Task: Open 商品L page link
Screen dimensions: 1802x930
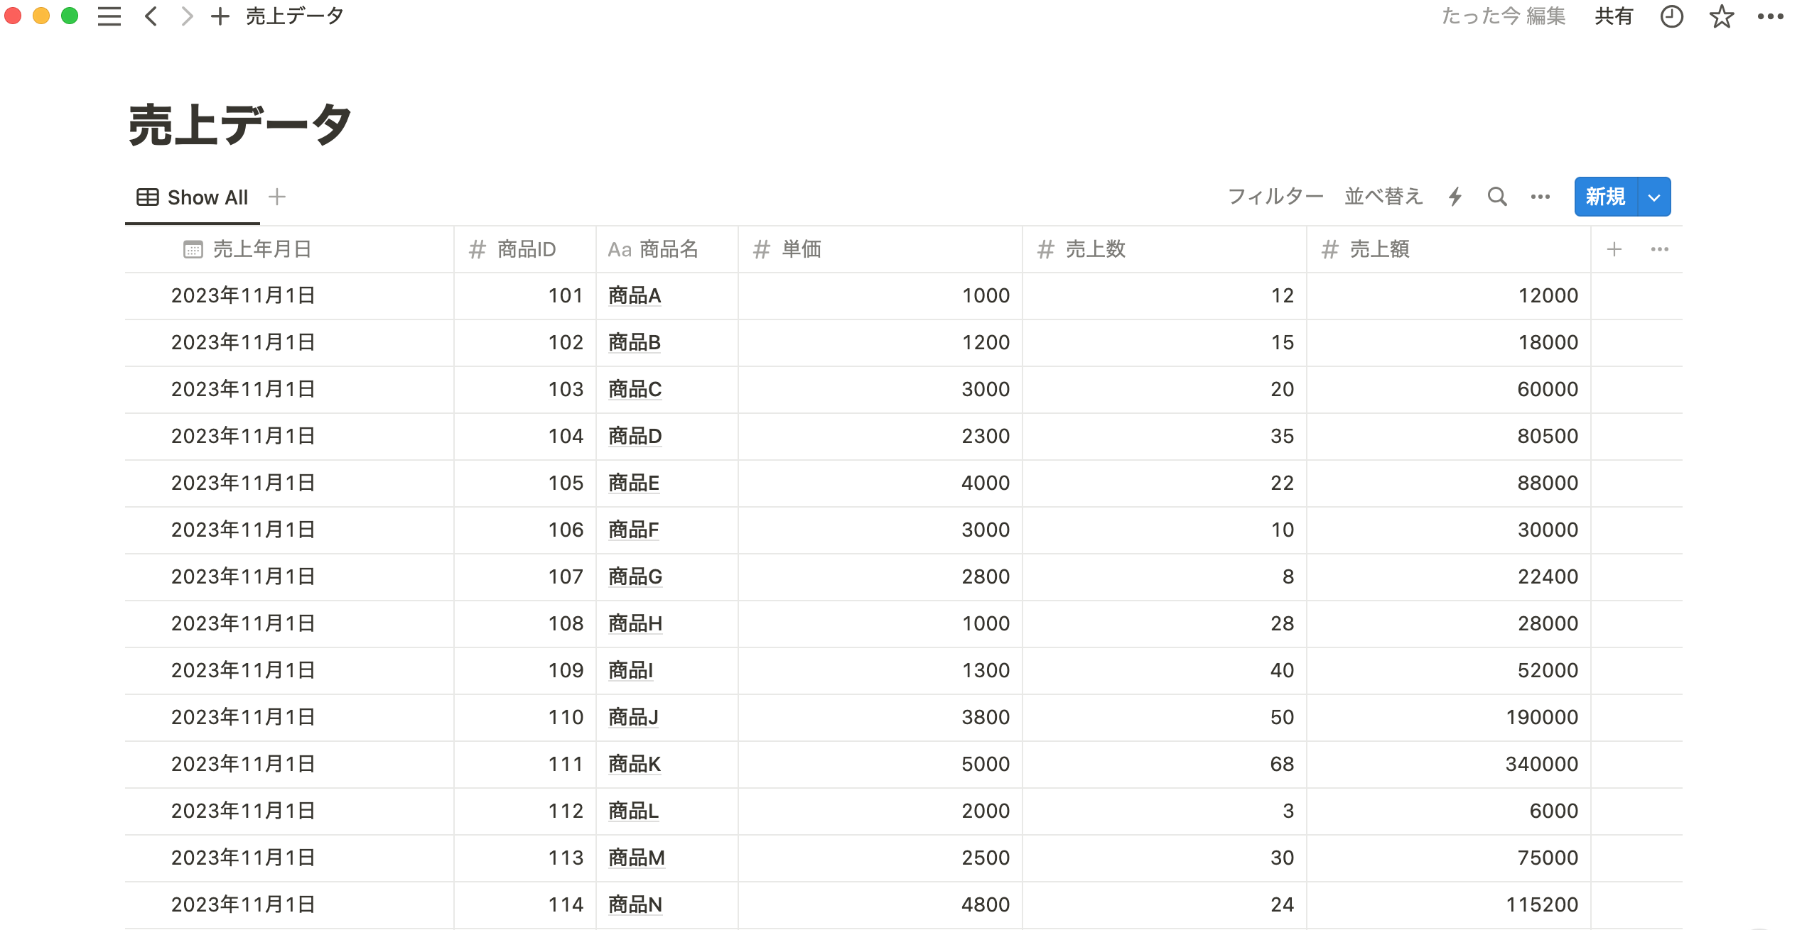Action: tap(633, 811)
